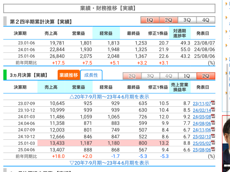Image resolution: width=230 pixels, height=172 pixels.
Task: Open PDF icon next to 25/05/02 date
Action: coord(213,143)
